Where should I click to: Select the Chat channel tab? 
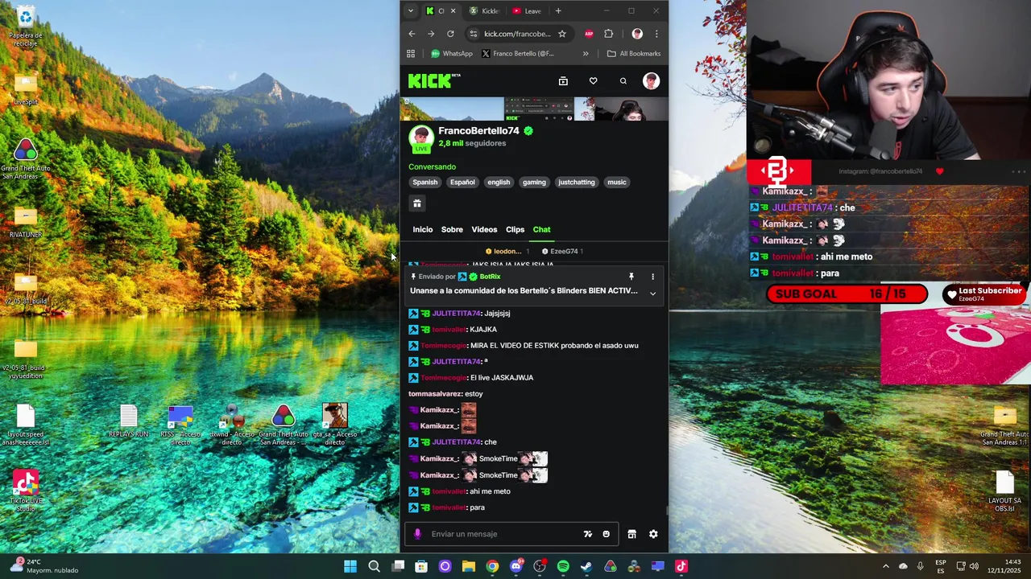coord(541,230)
